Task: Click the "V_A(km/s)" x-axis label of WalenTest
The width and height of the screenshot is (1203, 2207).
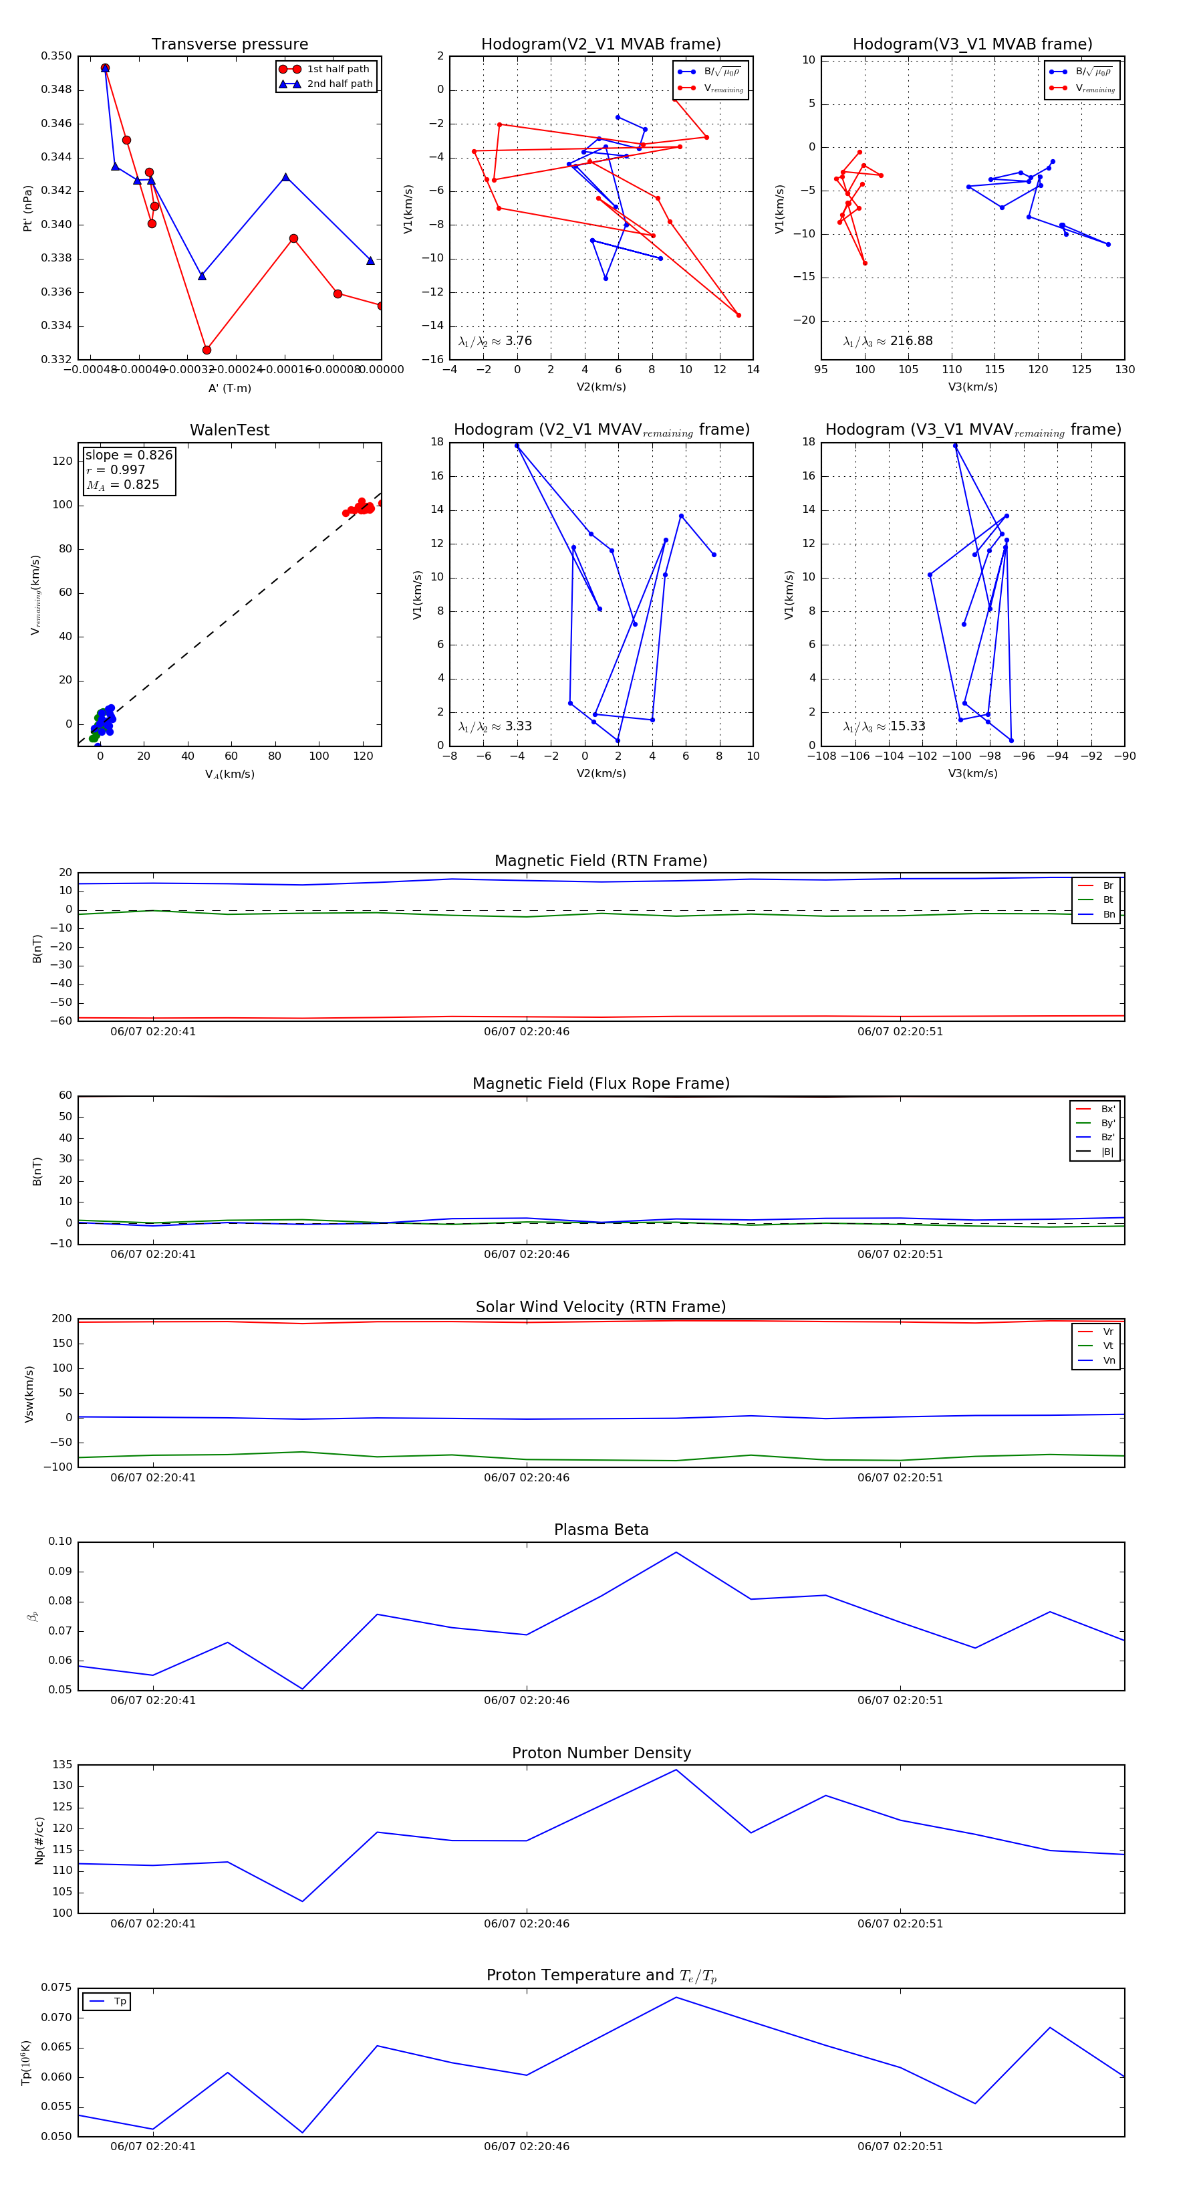Action: click(229, 774)
